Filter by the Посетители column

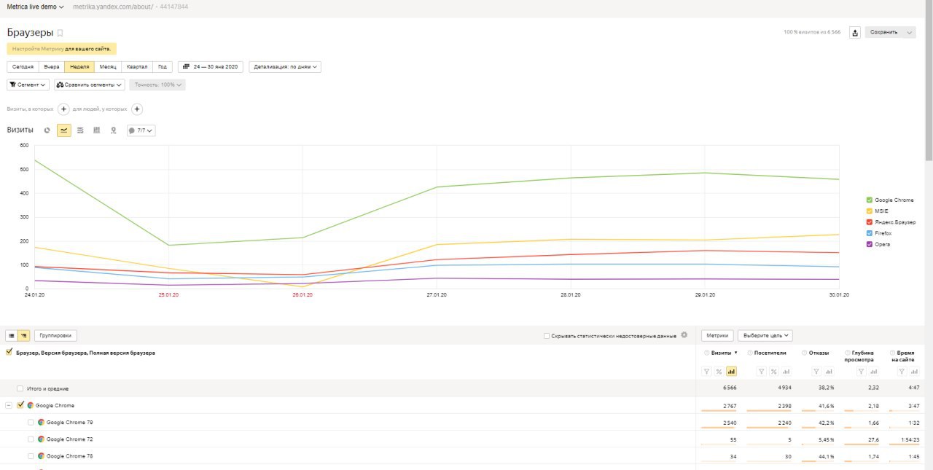point(761,372)
